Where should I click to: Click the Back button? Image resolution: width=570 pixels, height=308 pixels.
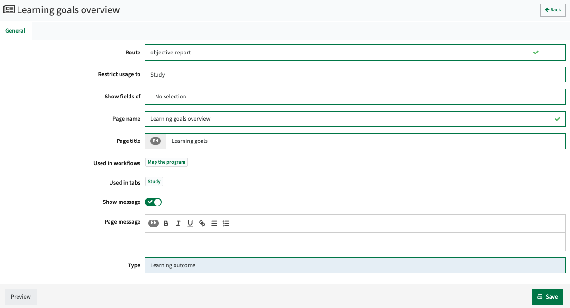tap(553, 10)
